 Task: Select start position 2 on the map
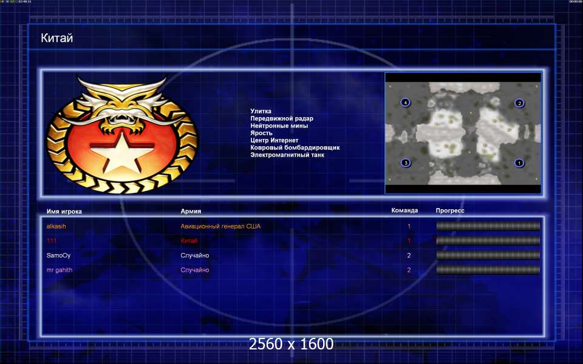click(x=519, y=103)
